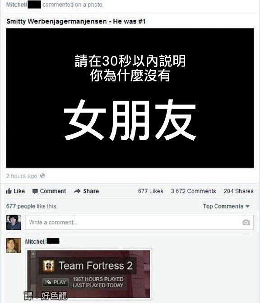
Task: Open the 677 Likes count
Action: (x=151, y=191)
